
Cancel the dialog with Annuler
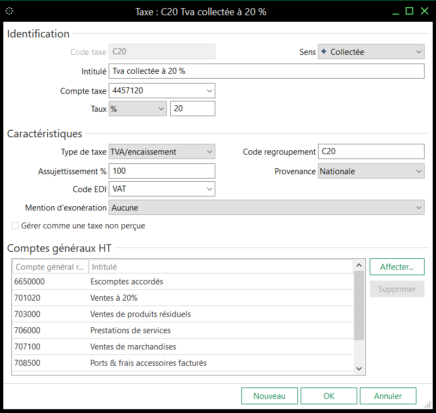(x=388, y=396)
